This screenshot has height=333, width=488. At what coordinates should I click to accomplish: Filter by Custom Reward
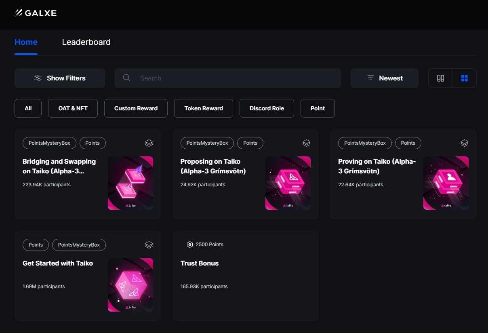click(136, 108)
